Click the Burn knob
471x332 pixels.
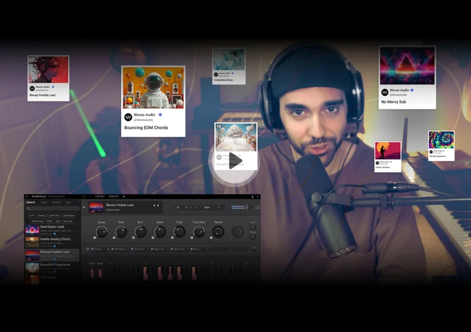coord(140,232)
